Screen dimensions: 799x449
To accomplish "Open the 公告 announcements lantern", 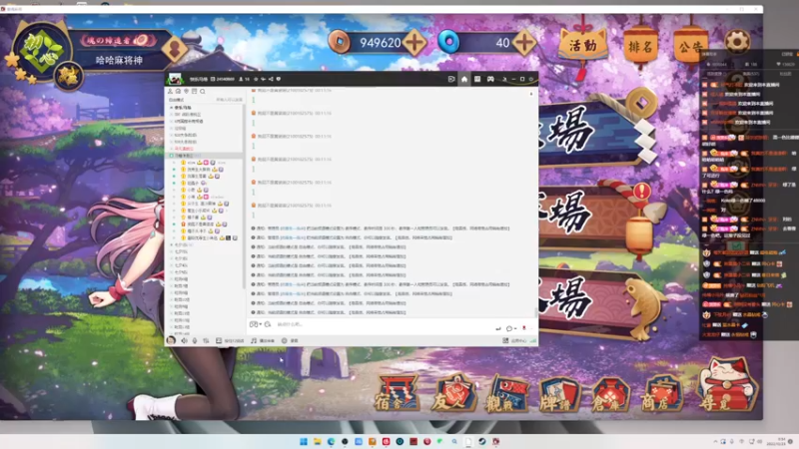I will (690, 47).
